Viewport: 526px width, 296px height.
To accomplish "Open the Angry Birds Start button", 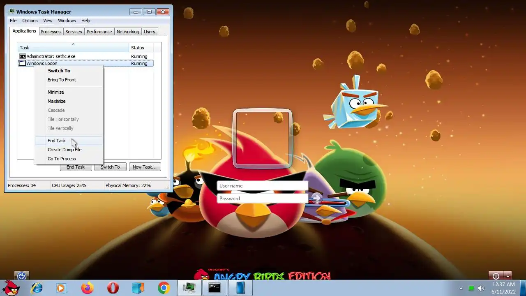I will (x=11, y=288).
